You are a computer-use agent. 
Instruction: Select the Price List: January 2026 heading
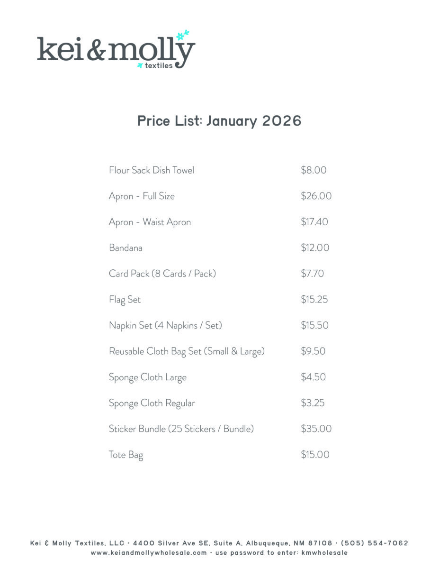[219, 121]
